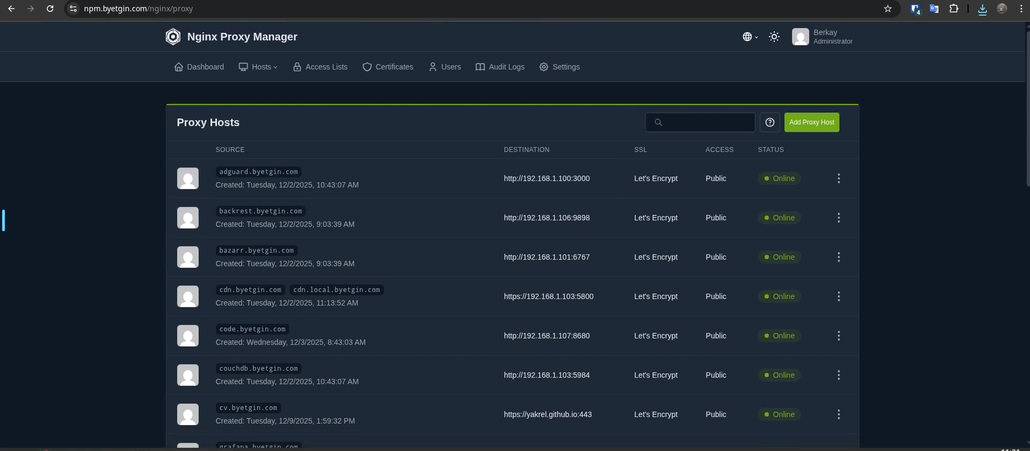Toggle the light/dark theme sun icon
This screenshot has width=1030, height=451.
(774, 37)
